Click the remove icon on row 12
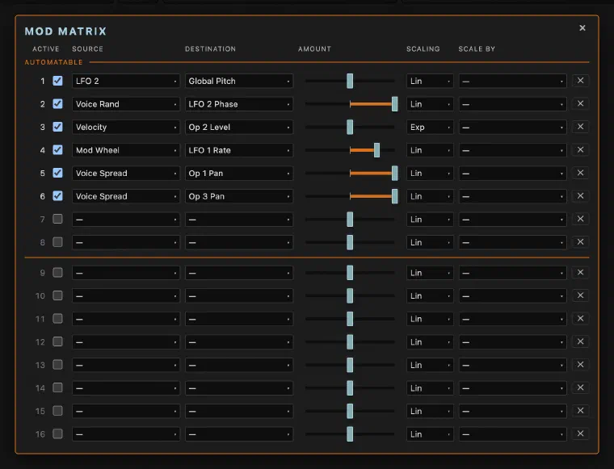This screenshot has width=614, height=469. 580,341
